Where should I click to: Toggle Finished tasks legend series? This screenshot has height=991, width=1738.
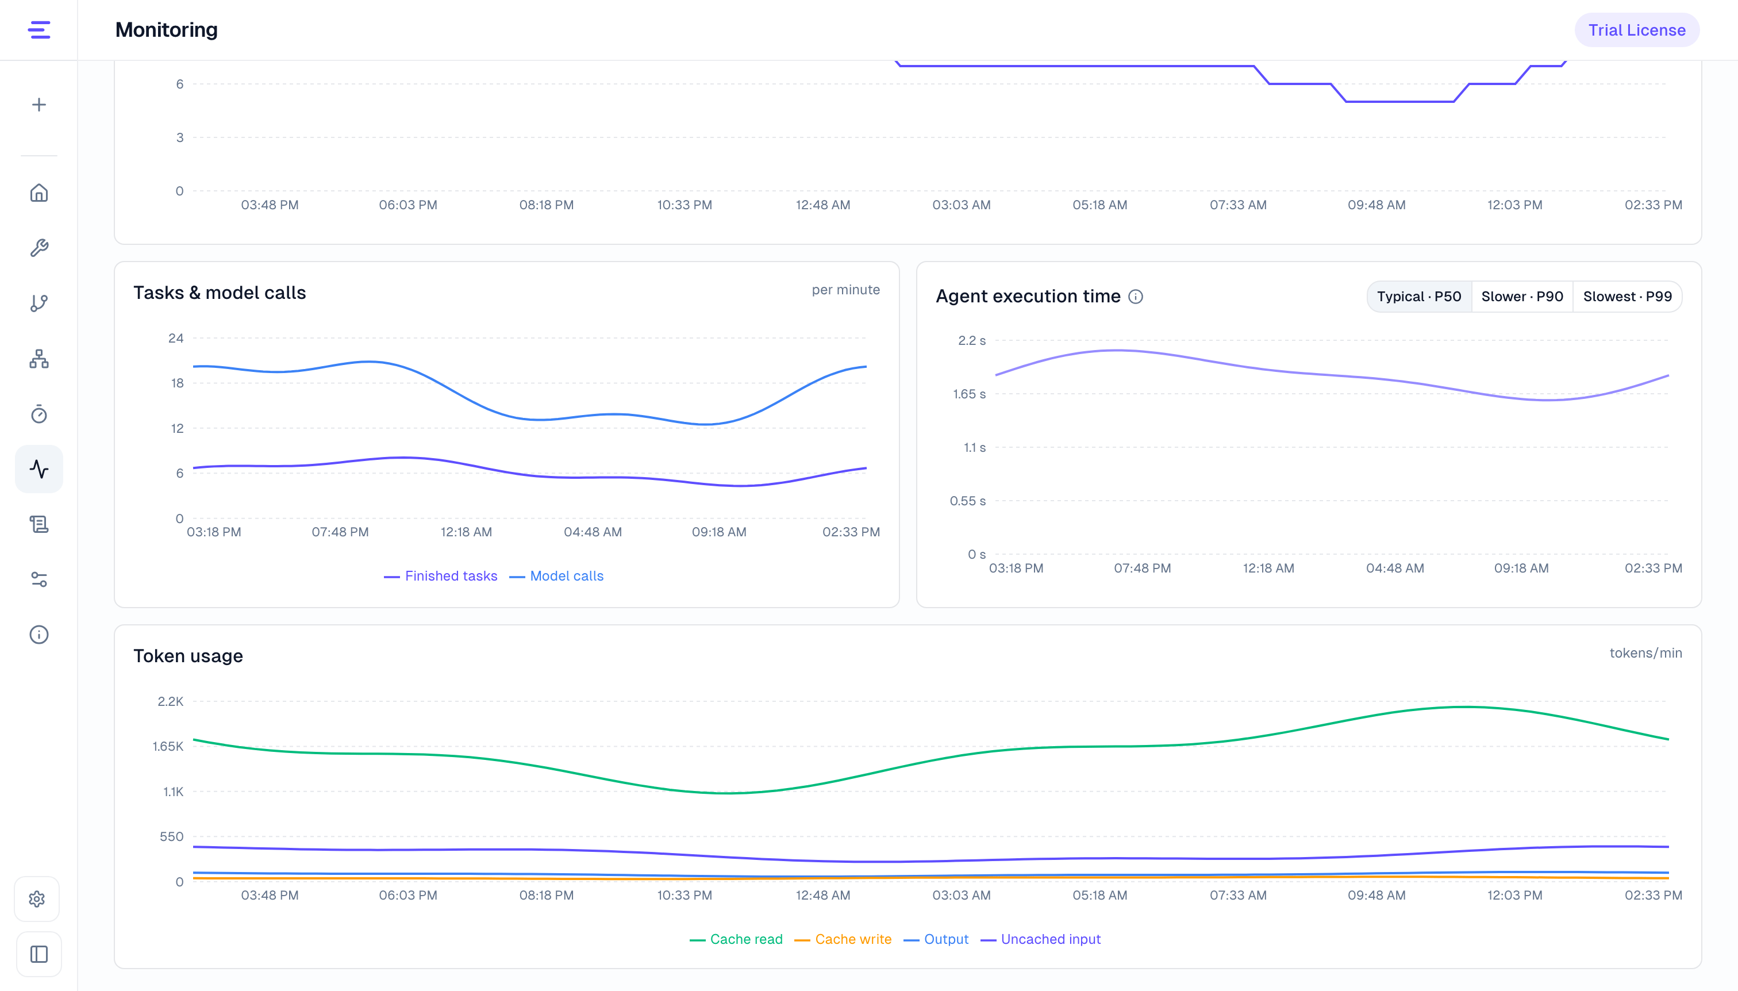point(441,576)
